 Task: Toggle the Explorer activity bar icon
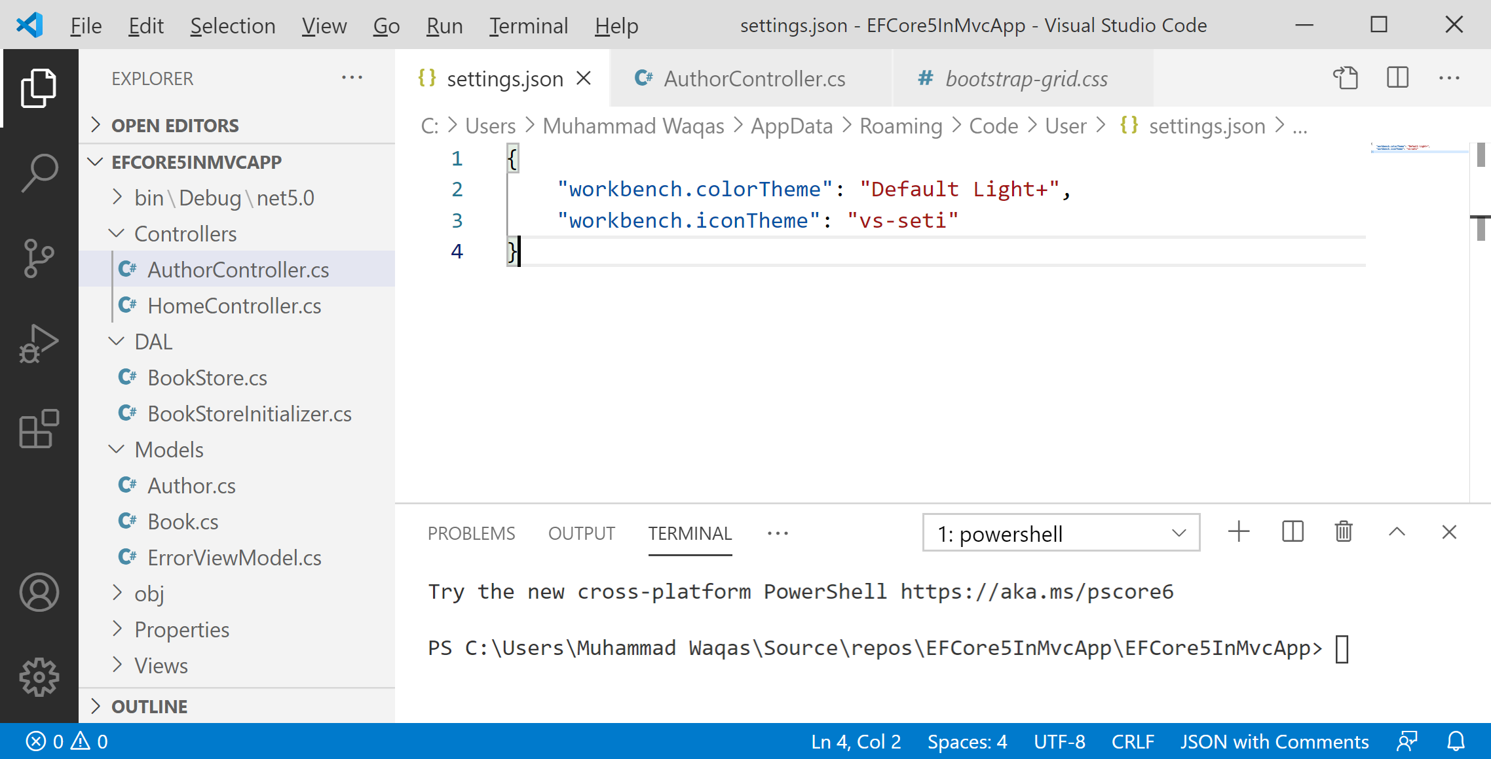(x=39, y=88)
